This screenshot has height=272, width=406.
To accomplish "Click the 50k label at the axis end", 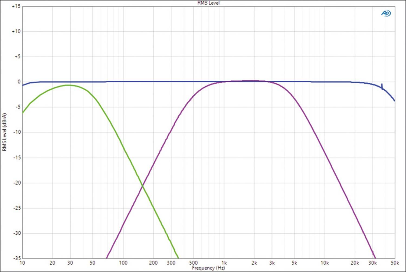I will click(x=394, y=263).
